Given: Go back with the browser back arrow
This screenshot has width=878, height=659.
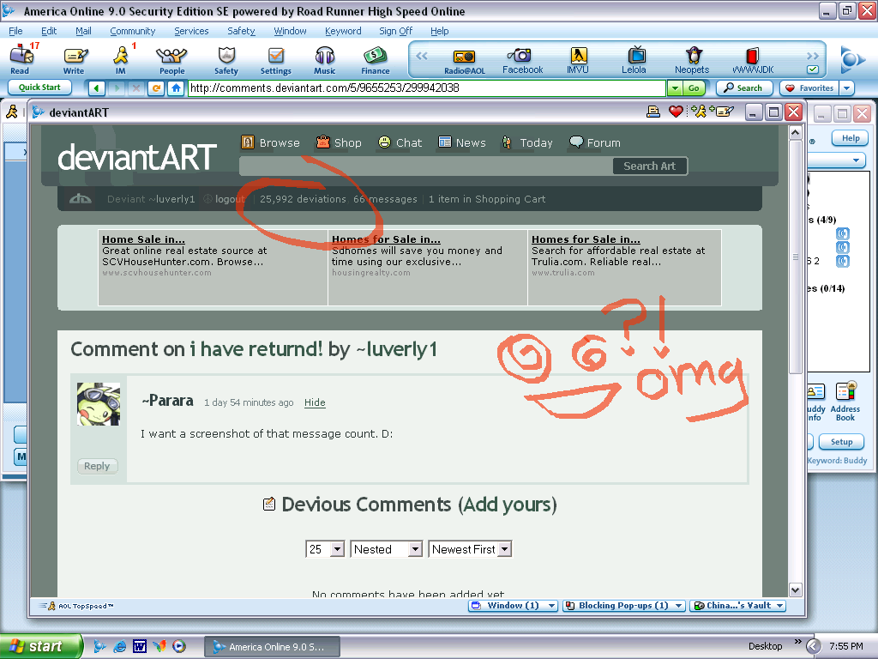Looking at the screenshot, I should (x=97, y=88).
